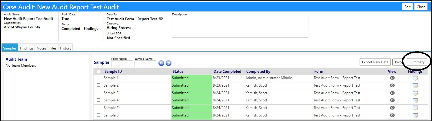The height and width of the screenshot is (121, 432).
Task: View Sample 6 with the eye icon
Action: tap(392, 115)
